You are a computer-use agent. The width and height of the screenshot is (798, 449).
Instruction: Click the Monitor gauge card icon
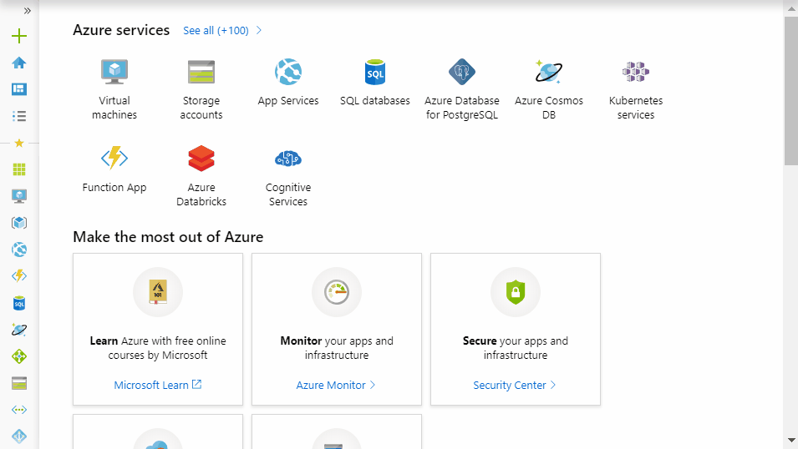click(x=337, y=292)
